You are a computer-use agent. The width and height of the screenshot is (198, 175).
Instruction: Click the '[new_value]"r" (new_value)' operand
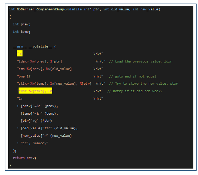46,136
